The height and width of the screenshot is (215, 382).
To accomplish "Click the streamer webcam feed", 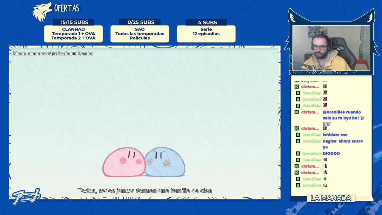I will coord(331,48).
